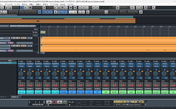Toggle the first track's W automation button
176x109 pixels.
[x=12, y=43]
